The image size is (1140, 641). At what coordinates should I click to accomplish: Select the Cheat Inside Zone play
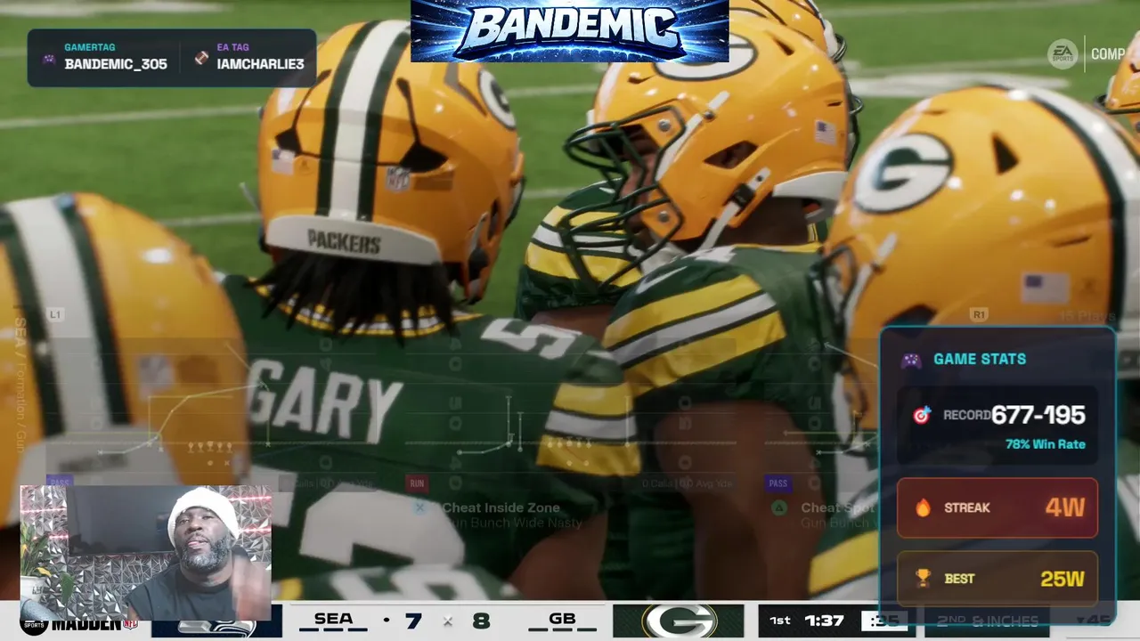501,507
